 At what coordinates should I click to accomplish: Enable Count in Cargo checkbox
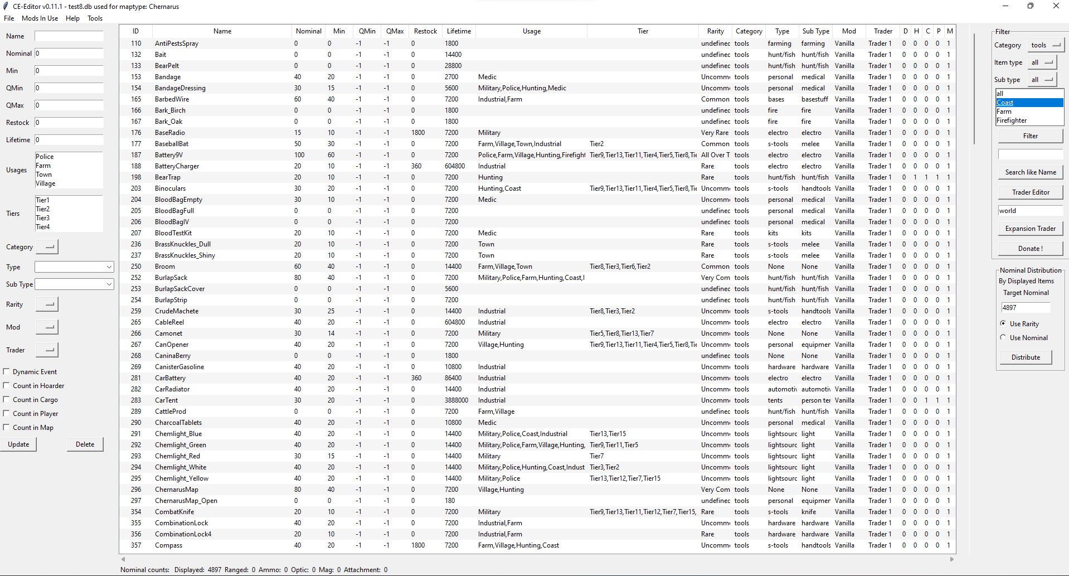coord(6,399)
